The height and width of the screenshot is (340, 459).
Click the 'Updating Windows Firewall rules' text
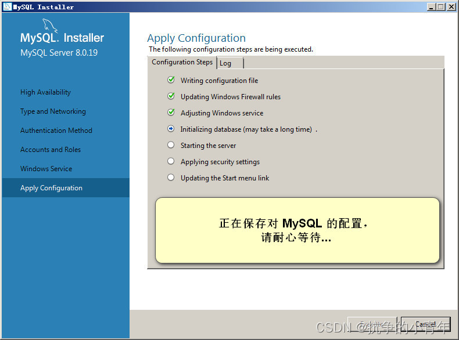point(231,97)
